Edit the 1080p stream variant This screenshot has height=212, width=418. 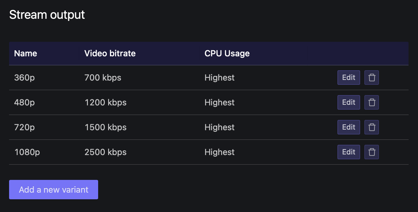coord(349,152)
